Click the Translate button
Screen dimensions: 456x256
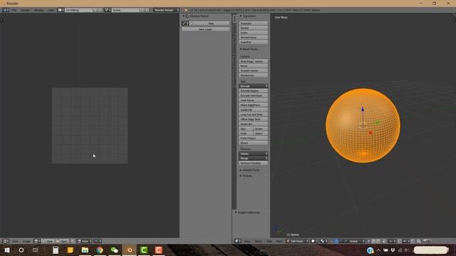[254, 23]
